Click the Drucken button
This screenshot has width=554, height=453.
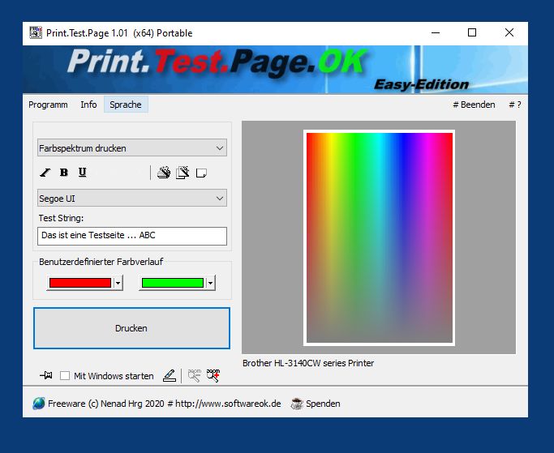(131, 328)
